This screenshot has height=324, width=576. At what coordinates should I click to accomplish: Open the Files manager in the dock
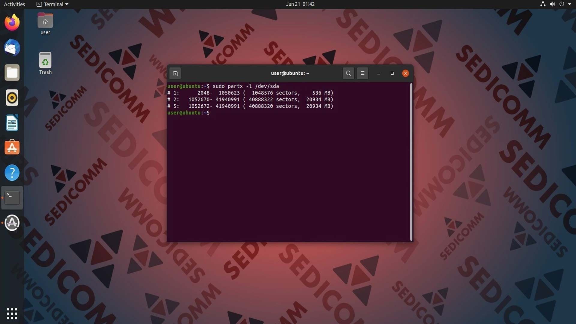12,73
